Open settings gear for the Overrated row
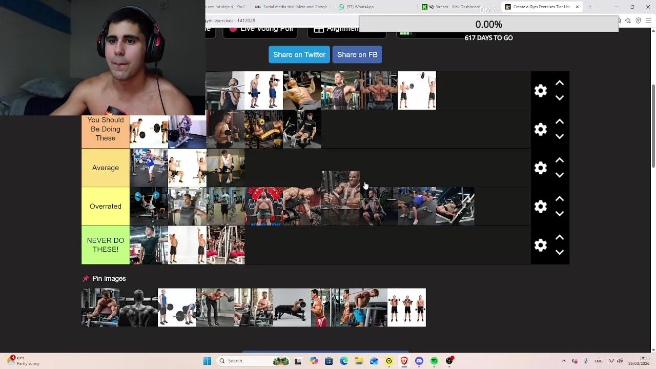The image size is (656, 369). pos(541,206)
